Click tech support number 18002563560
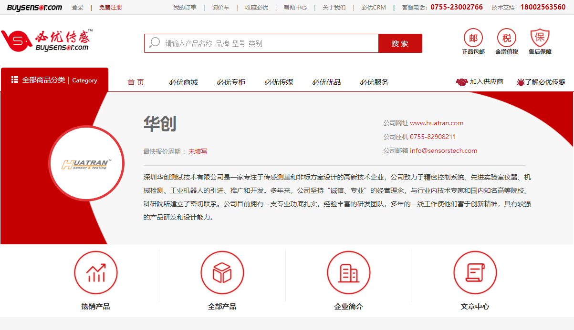The height and width of the screenshot is (330, 574). [543, 7]
